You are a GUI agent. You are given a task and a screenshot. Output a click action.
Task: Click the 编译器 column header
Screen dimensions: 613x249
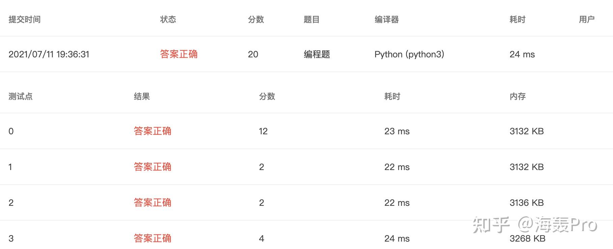[x=387, y=20]
